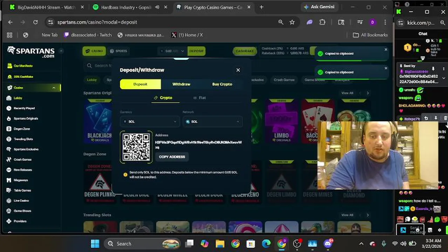Open the Degen Plinko game card
The height and width of the screenshot is (252, 448).
(100, 182)
